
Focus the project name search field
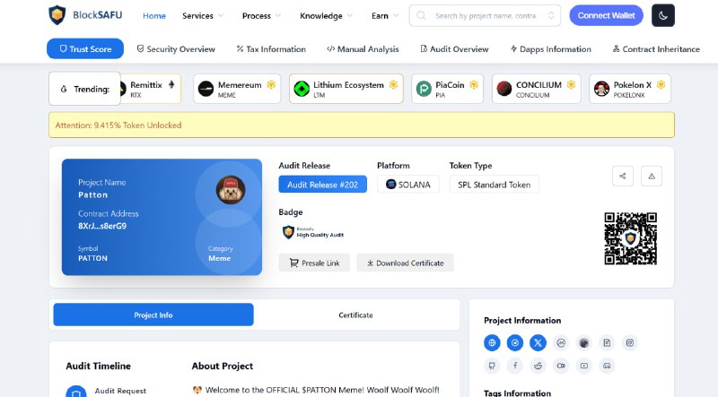pos(486,15)
